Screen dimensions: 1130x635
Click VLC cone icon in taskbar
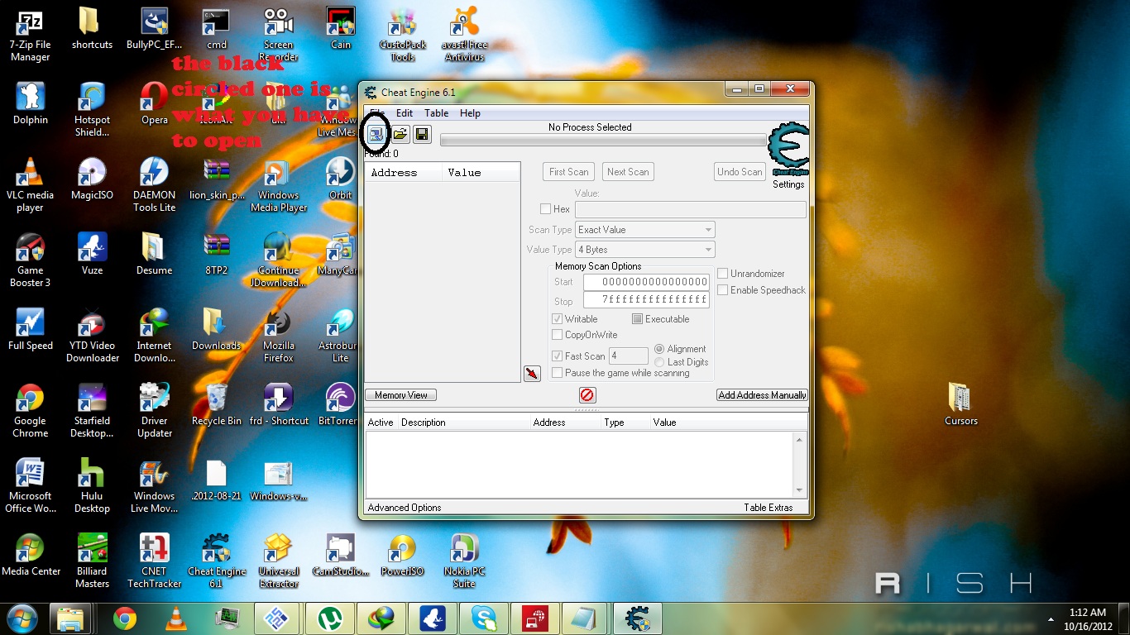click(x=175, y=618)
